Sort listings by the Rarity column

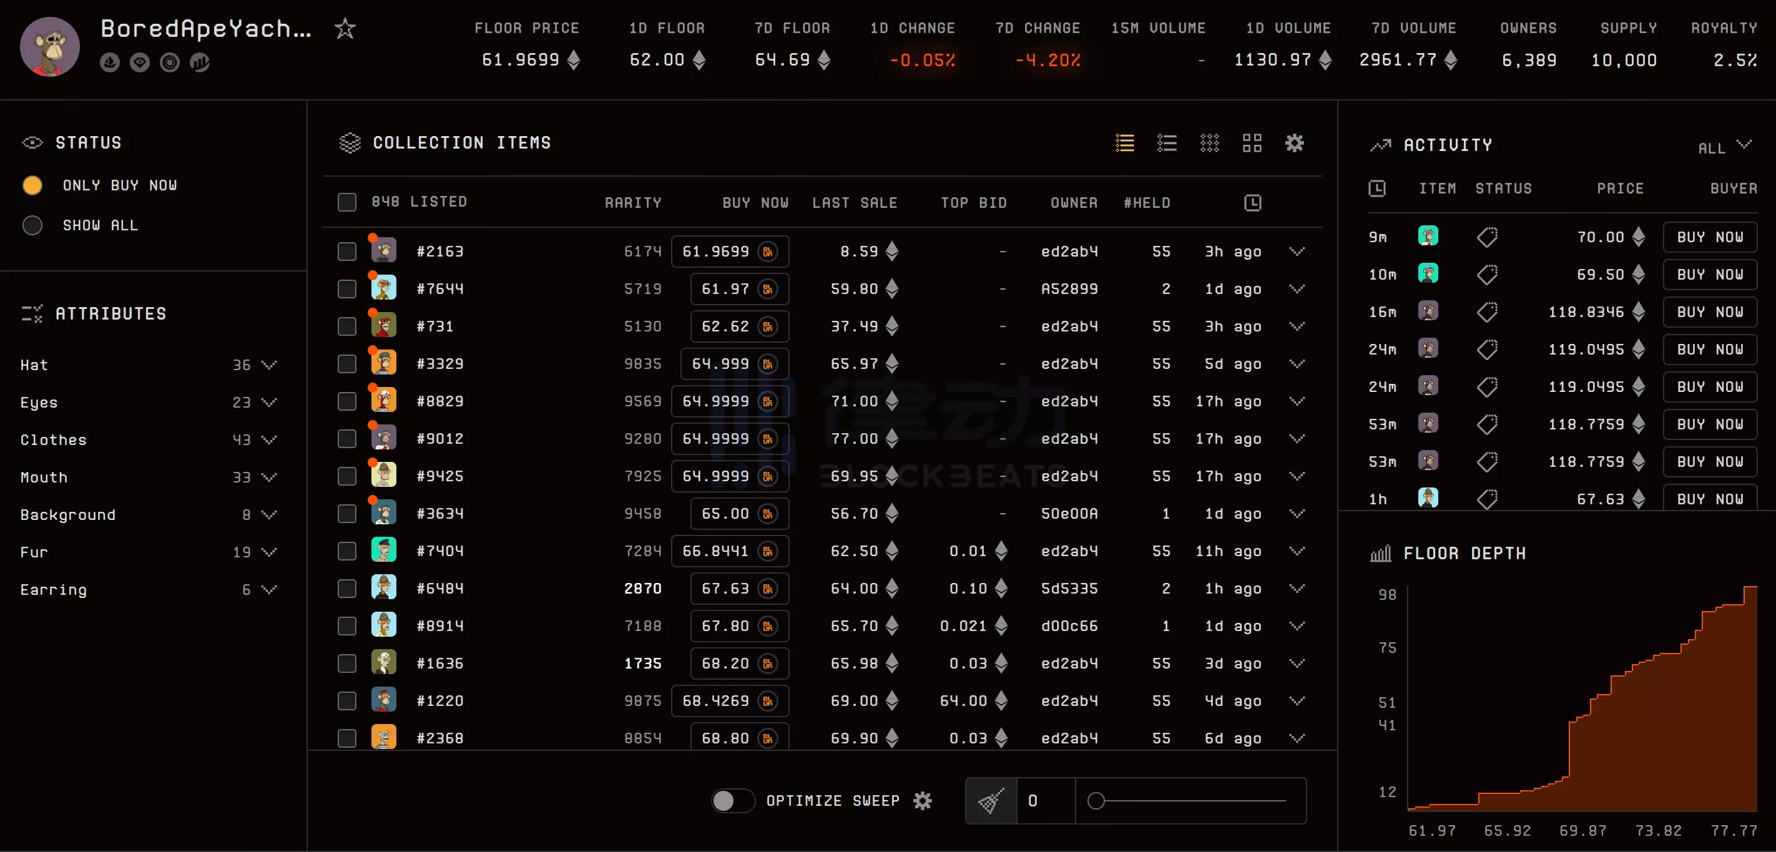point(632,203)
